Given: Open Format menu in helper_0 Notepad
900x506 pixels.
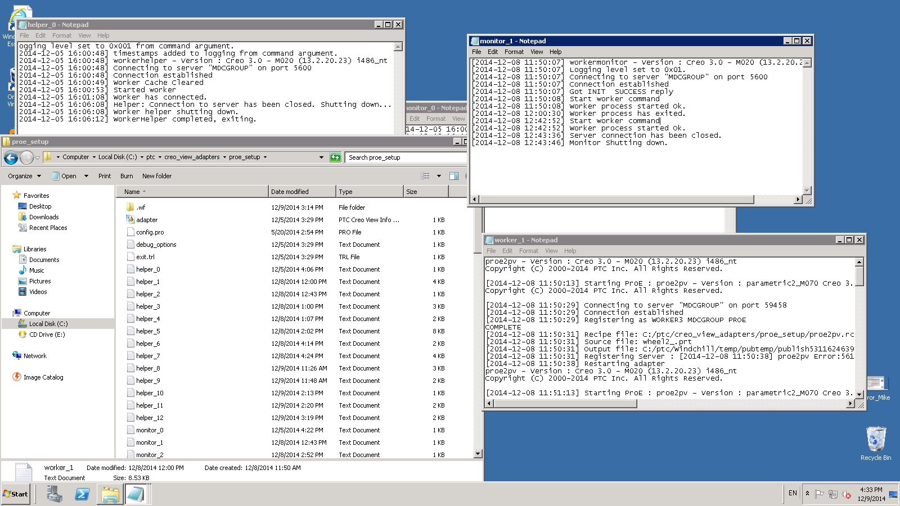Looking at the screenshot, I should tap(62, 35).
